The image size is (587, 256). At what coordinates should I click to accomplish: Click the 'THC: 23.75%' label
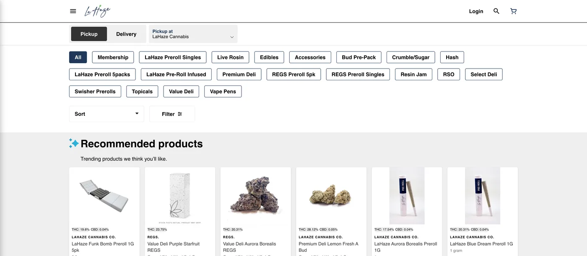pos(157,229)
